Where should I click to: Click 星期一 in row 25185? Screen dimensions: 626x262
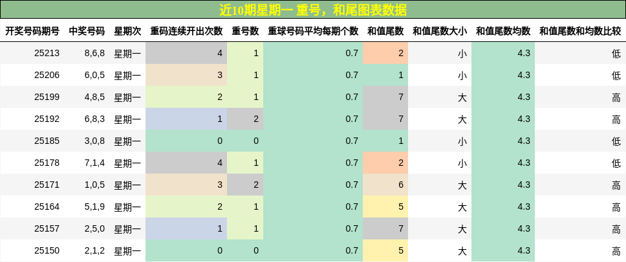pos(127,141)
